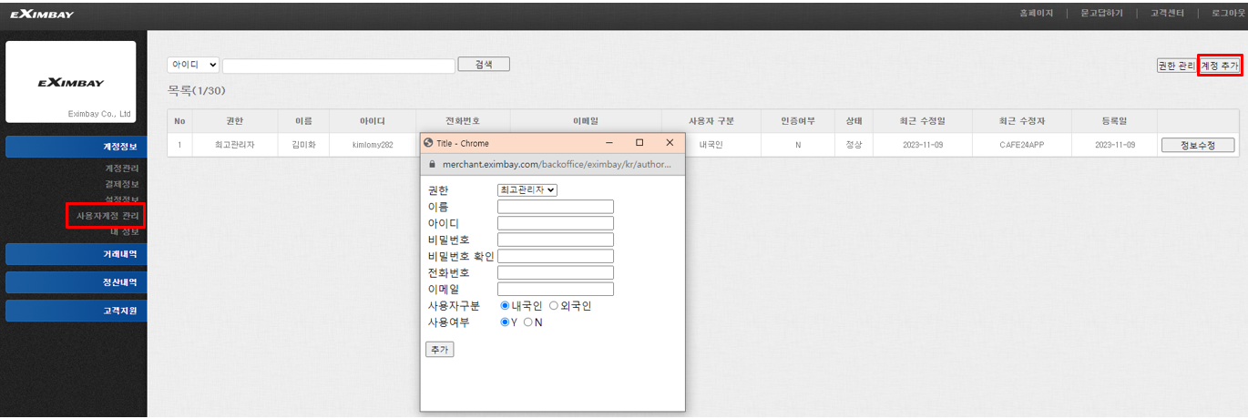
Task: Open the 고객센터 link in top bar
Action: (1169, 14)
